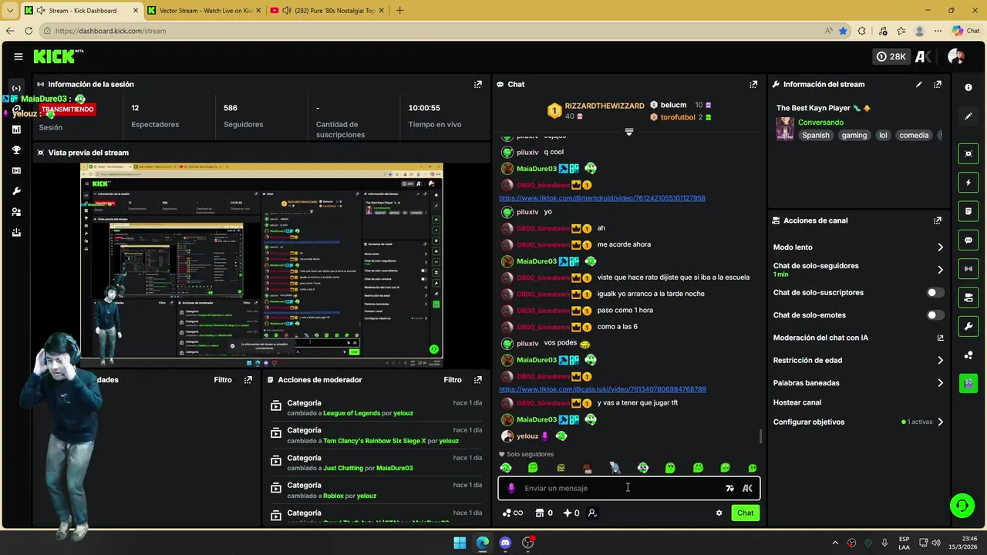
Task: Open the emote picker in message box
Action: [x=729, y=488]
